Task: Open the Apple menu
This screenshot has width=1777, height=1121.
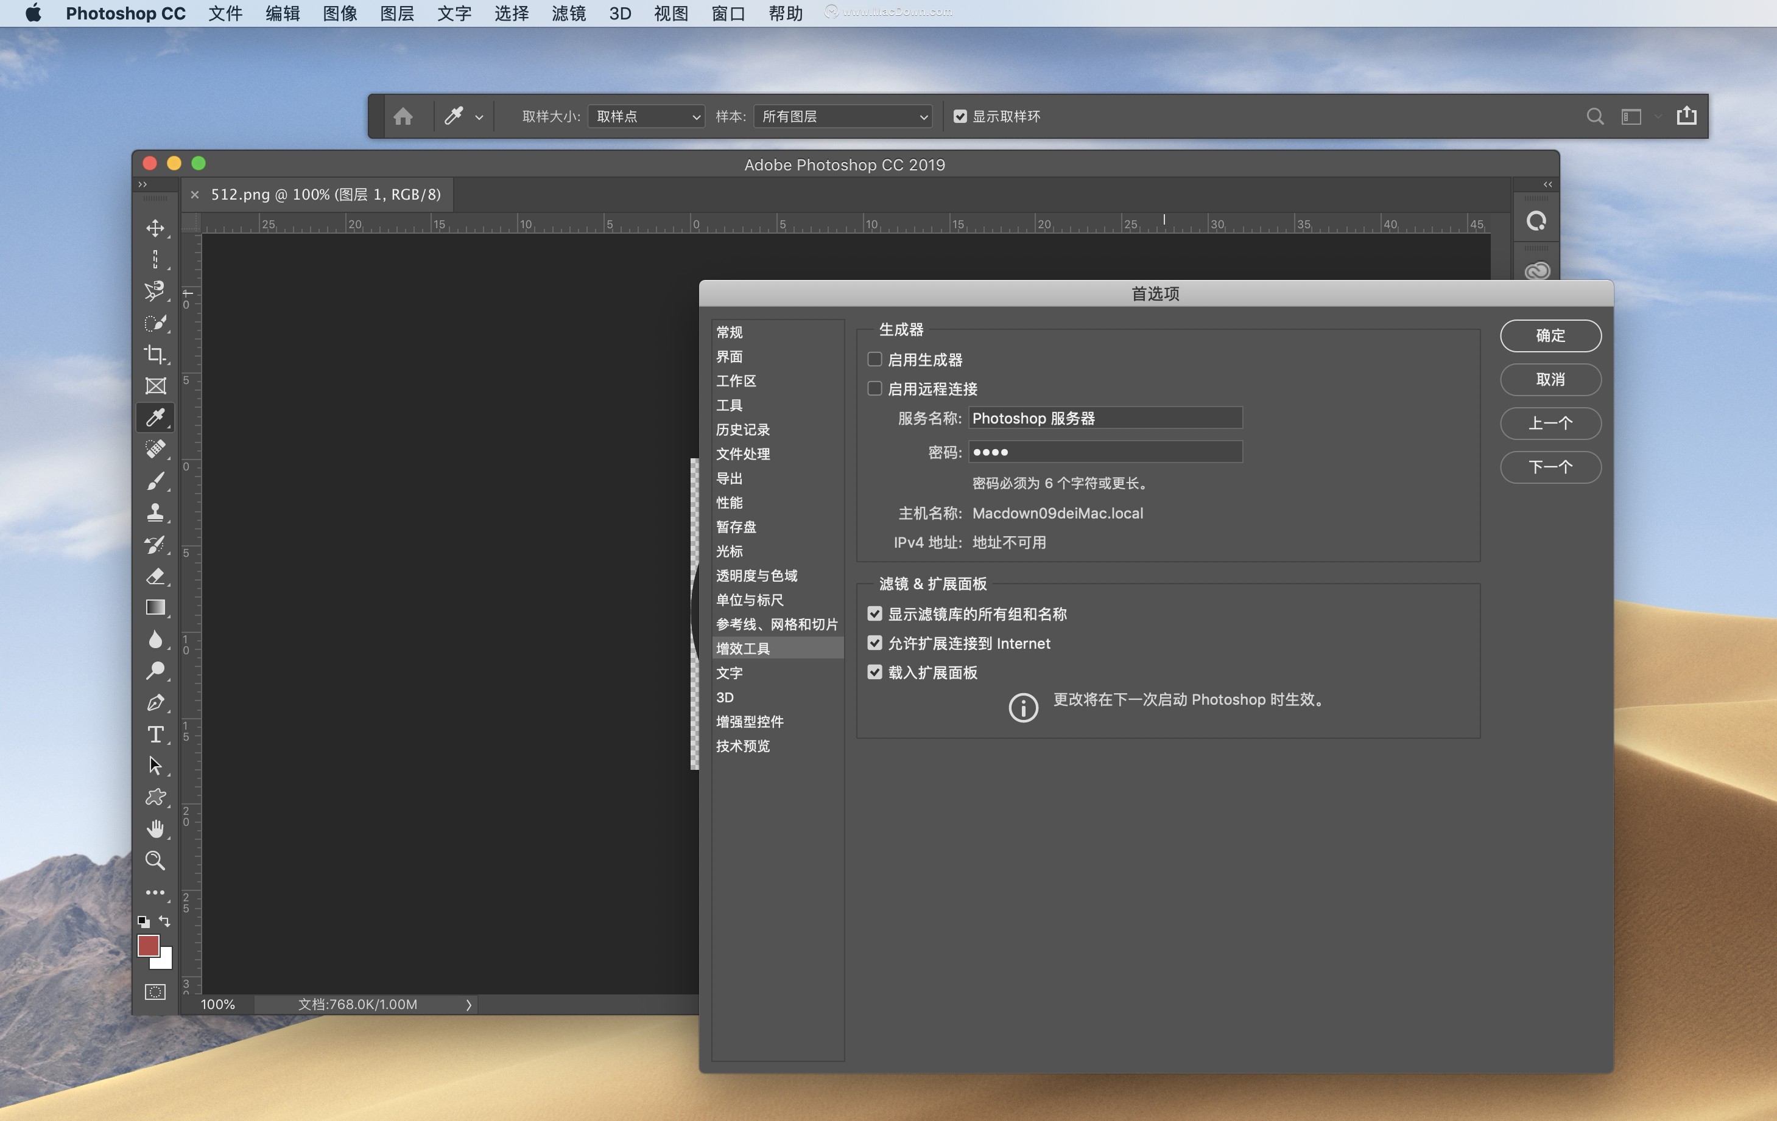Action: point(32,13)
